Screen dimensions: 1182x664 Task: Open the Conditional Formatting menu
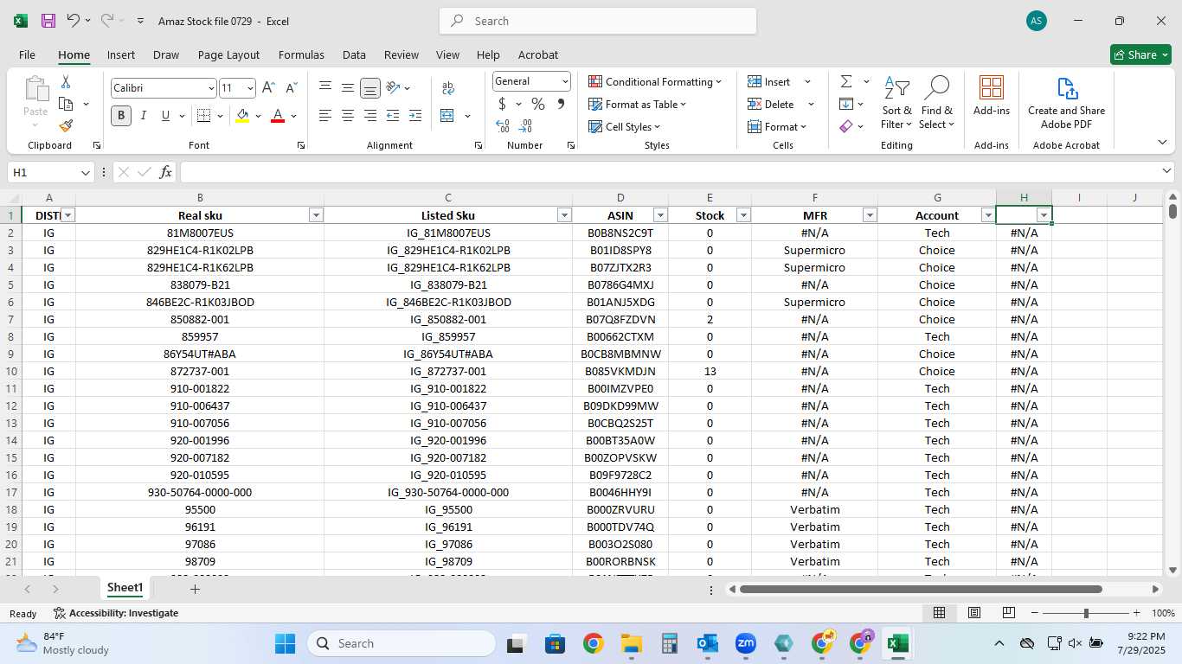655,81
